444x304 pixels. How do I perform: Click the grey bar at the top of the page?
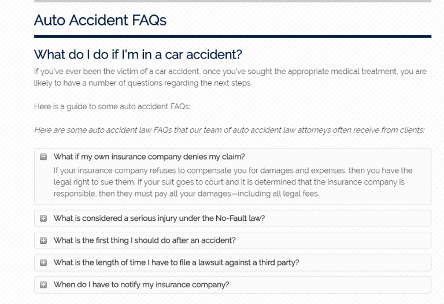pyautogui.click(x=232, y=1)
